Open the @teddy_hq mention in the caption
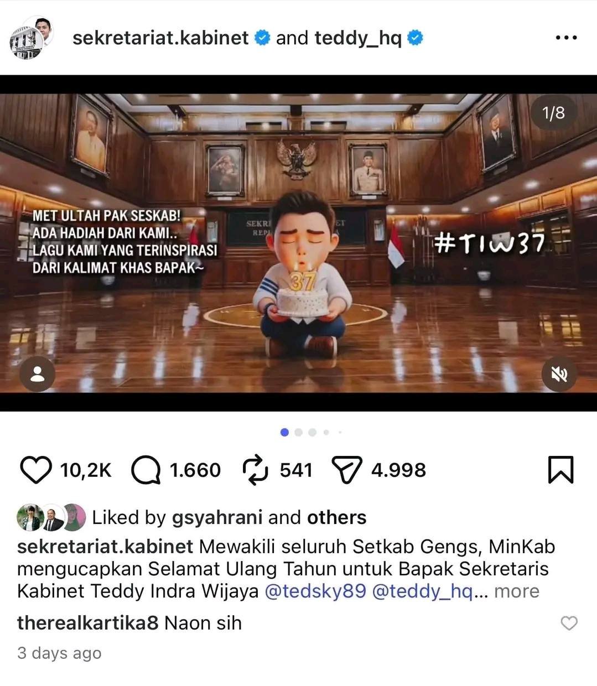Image resolution: width=597 pixels, height=686 pixels. (x=423, y=591)
